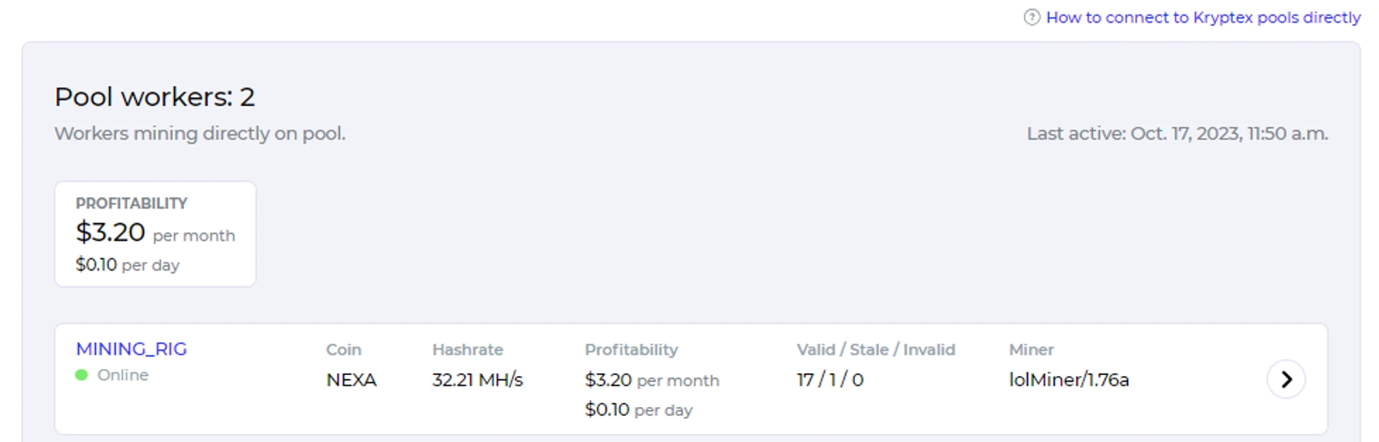Select the Pool workers: 2 heading
1379x442 pixels.
click(154, 97)
